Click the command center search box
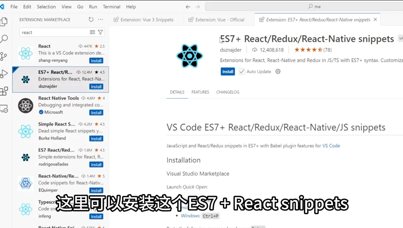The width and height of the screenshot is (403, 228). tap(304, 7)
